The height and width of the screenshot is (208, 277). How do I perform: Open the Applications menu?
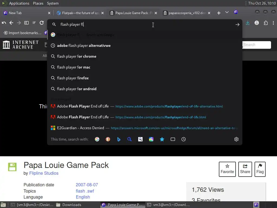(19, 3)
